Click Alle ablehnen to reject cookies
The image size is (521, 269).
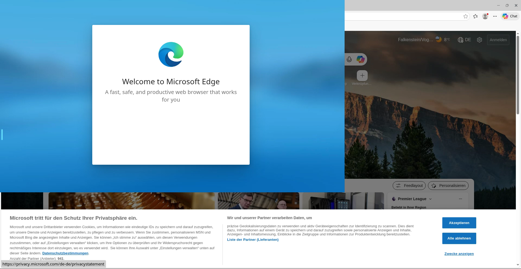pos(459,238)
